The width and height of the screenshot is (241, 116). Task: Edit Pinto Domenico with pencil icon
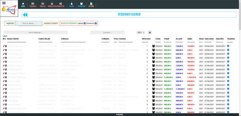[4, 85]
